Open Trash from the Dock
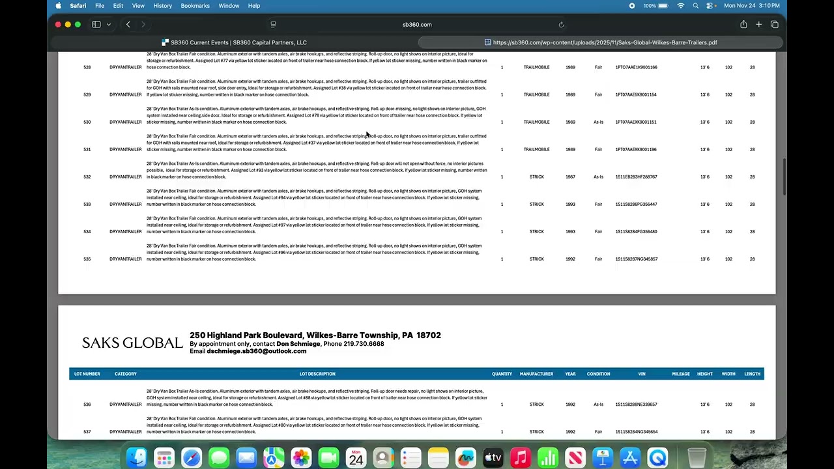The image size is (834, 469). [697, 458]
